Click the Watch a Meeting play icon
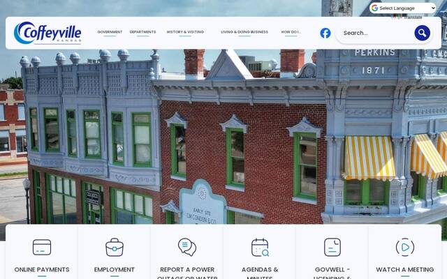Image resolution: width=447 pixels, height=279 pixels. [405, 247]
